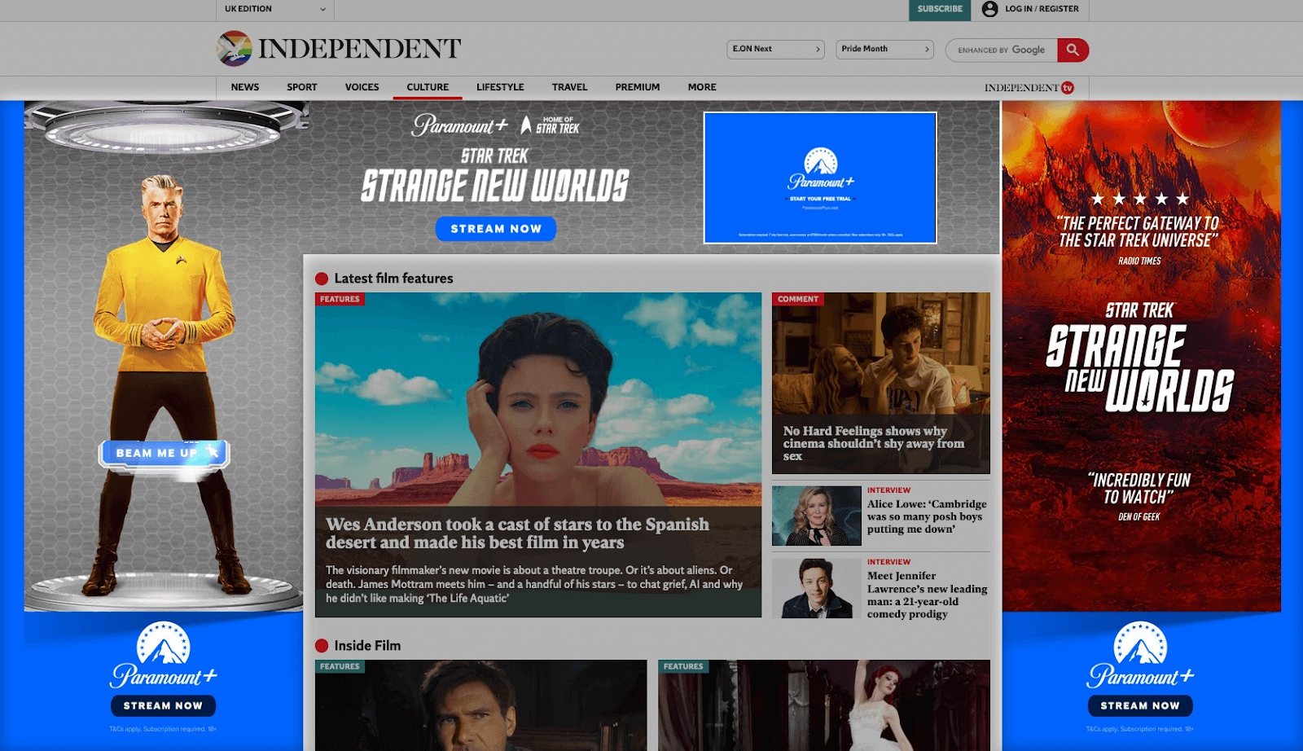Image resolution: width=1303 pixels, height=751 pixels.
Task: Click the red dot beside Inside Film
Action: coord(322,645)
